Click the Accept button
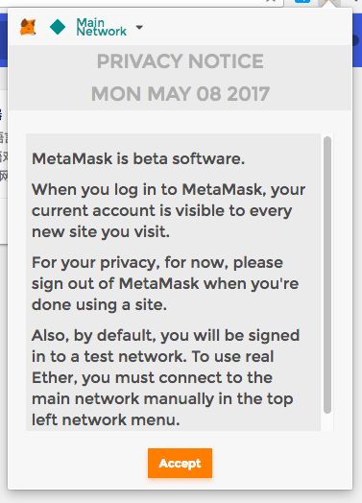Screen dimensions: 362x503 [x=180, y=463]
